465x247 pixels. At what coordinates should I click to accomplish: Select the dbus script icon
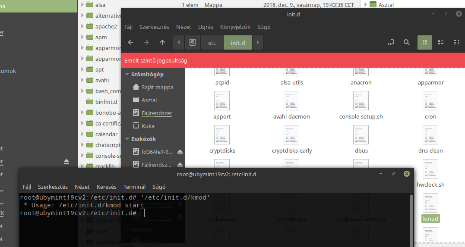[361, 135]
